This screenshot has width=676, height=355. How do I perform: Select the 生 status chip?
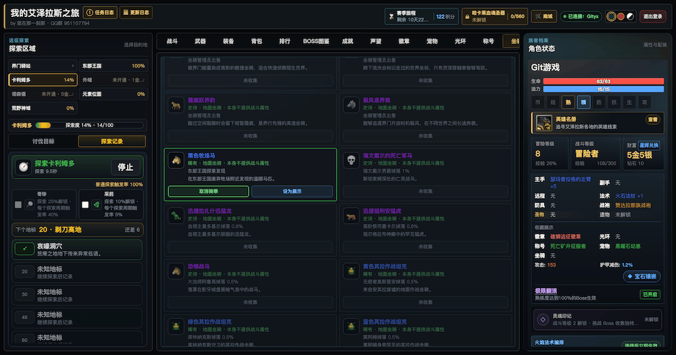629,102
